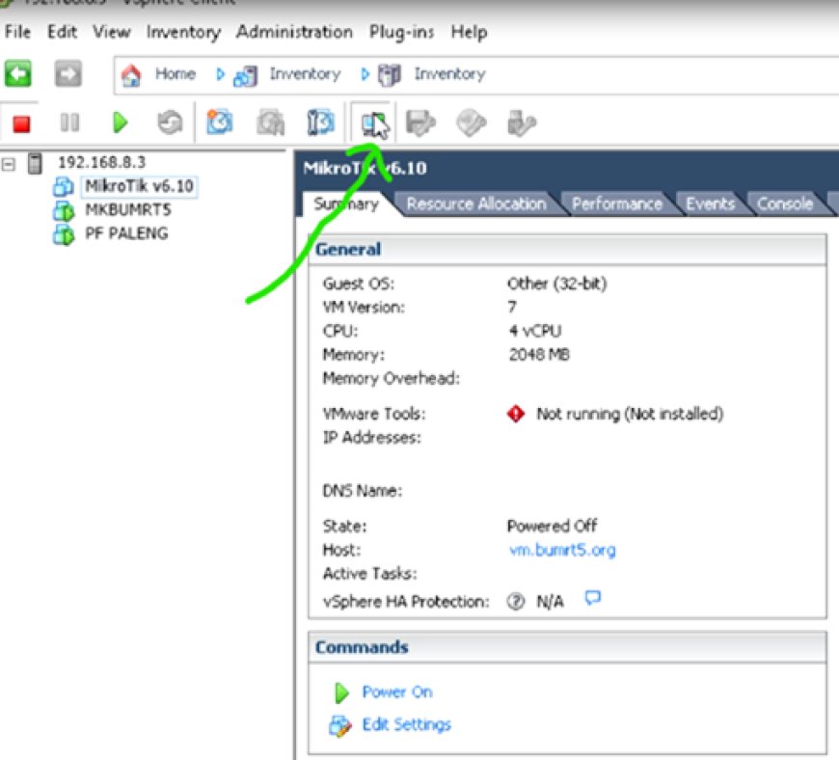The height and width of the screenshot is (760, 839).
Task: Click the blue speech bubble icon after N/A
Action: point(593,598)
